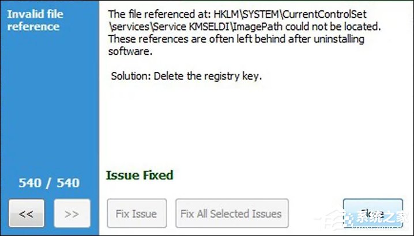The width and height of the screenshot is (414, 236).
Task: Click the green Issue Fixed status text
Action: pos(140,176)
